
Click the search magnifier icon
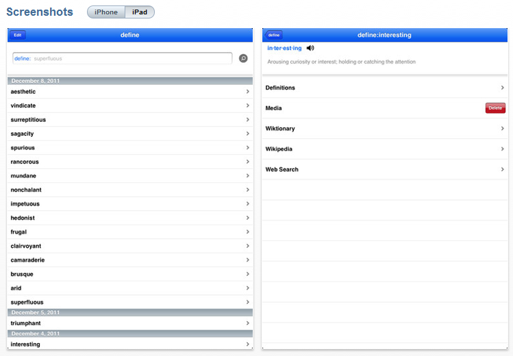pos(243,59)
